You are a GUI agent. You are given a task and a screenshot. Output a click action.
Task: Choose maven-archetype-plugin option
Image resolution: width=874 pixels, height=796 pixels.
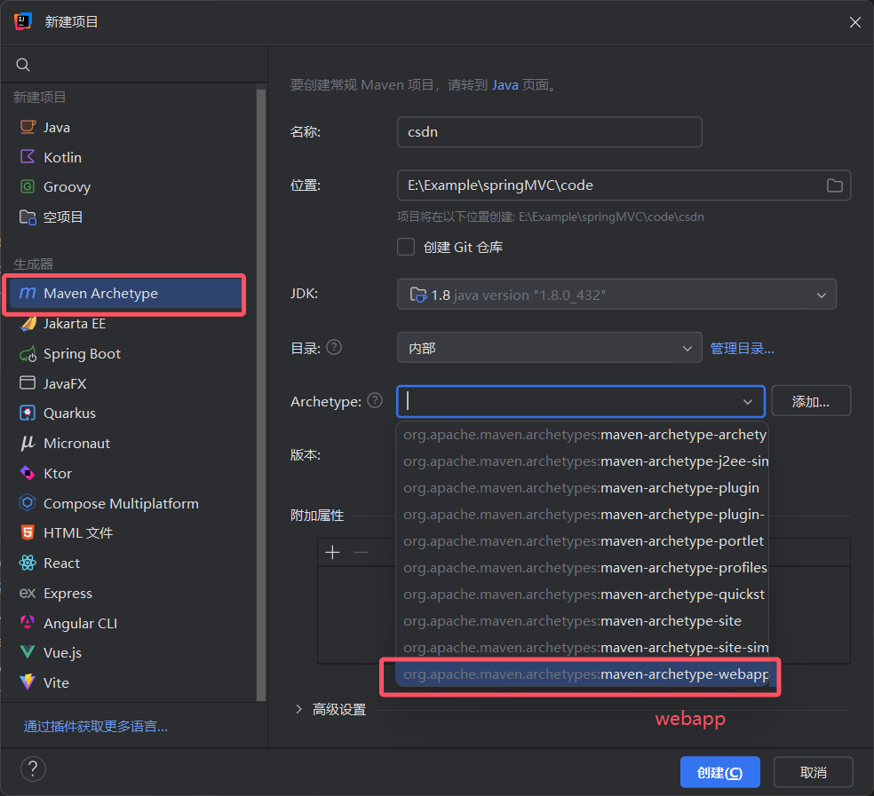click(x=582, y=488)
